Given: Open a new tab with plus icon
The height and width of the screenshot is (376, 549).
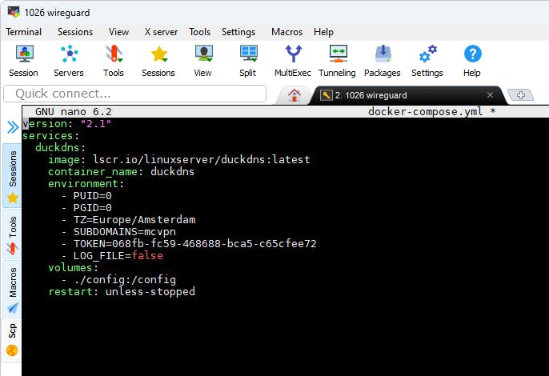Looking at the screenshot, I should pos(521,95).
